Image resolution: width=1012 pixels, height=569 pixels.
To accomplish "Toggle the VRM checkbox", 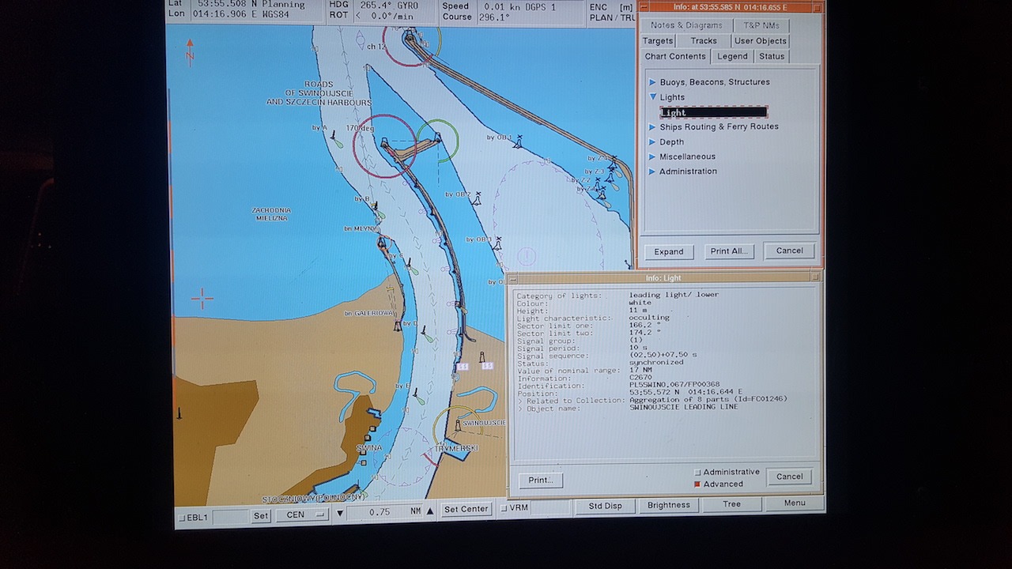I will 504,508.
